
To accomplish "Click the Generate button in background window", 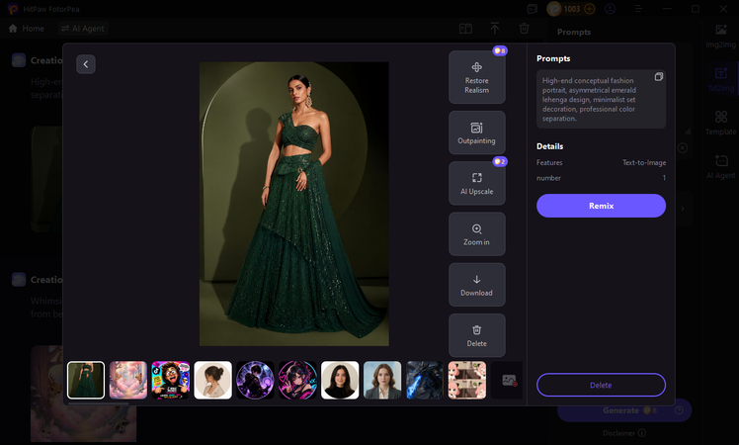I will click(x=624, y=410).
